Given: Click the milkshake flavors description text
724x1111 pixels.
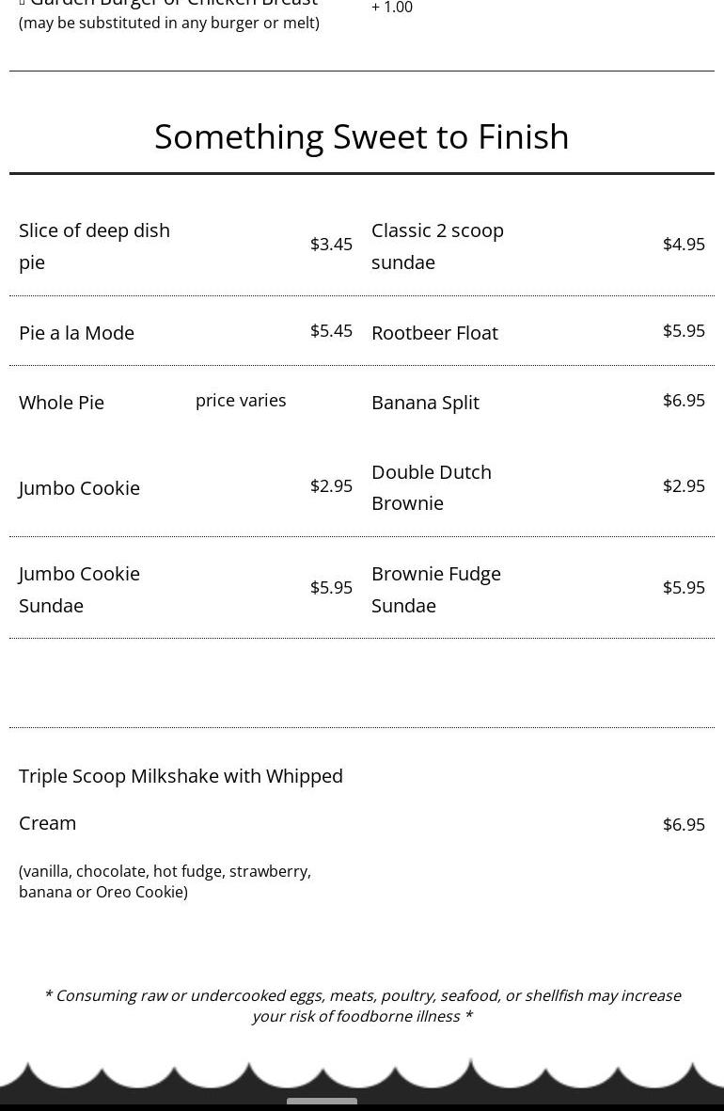Looking at the screenshot, I should pyautogui.click(x=165, y=881).
